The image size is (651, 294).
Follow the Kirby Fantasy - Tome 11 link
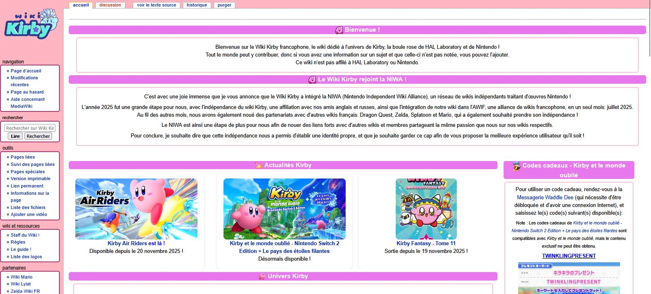click(x=426, y=243)
